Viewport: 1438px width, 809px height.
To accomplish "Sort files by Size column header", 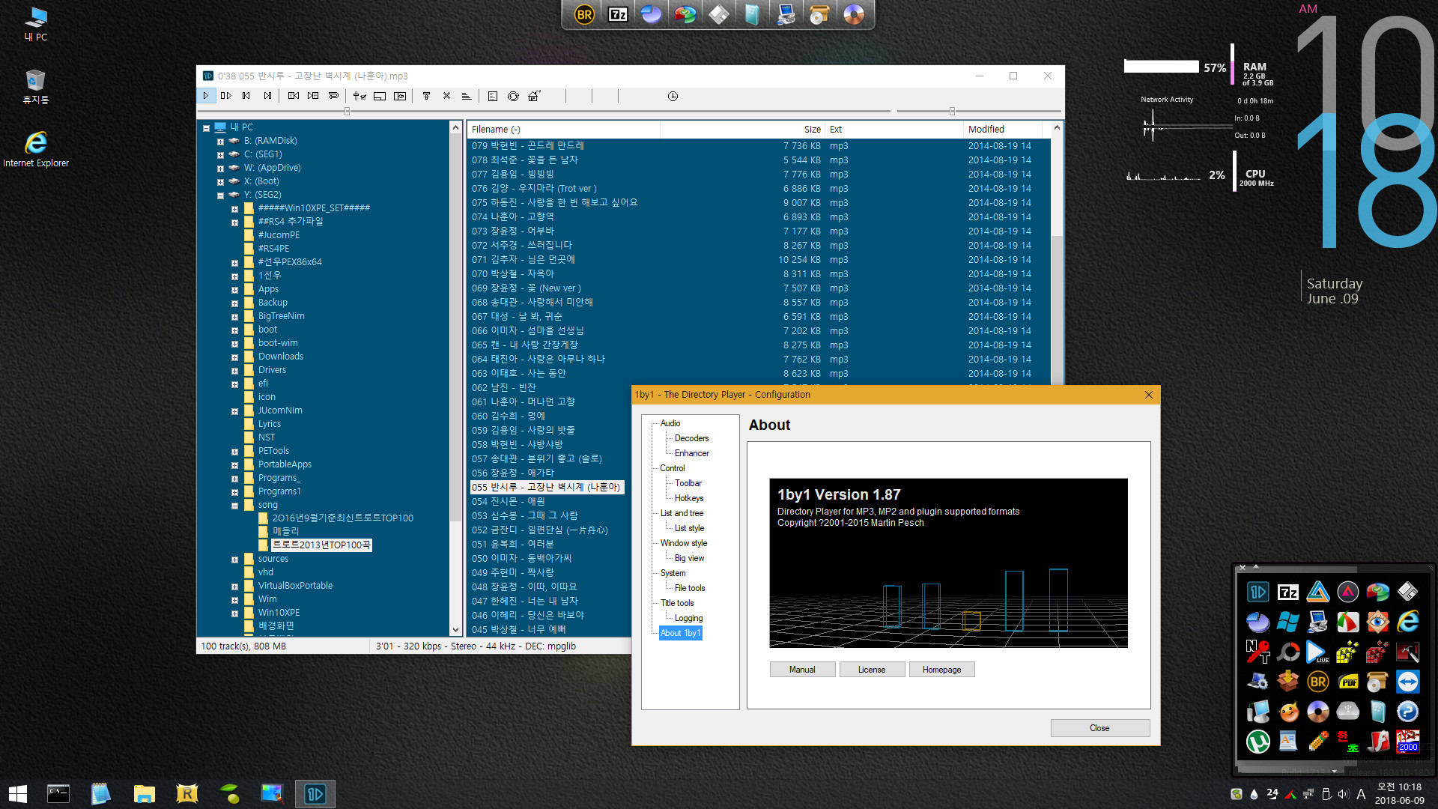I will [742, 129].
